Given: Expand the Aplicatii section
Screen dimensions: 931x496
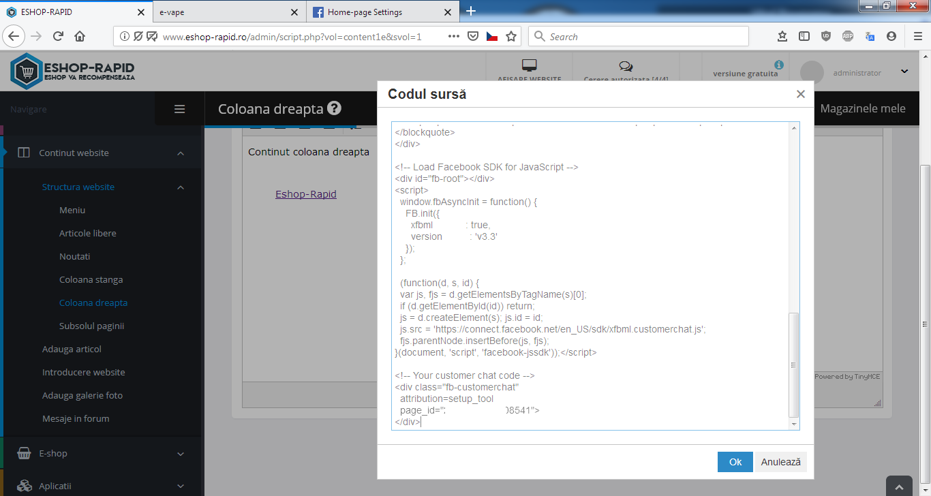Looking at the screenshot, I should pyautogui.click(x=181, y=486).
